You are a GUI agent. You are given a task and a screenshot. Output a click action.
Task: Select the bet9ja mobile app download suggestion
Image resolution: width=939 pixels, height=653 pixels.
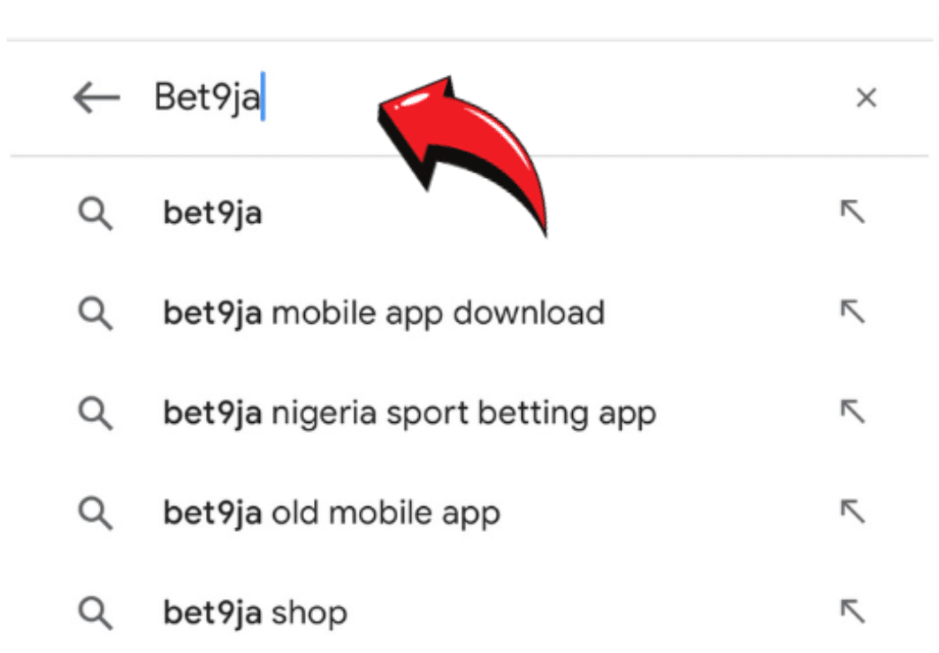385,311
